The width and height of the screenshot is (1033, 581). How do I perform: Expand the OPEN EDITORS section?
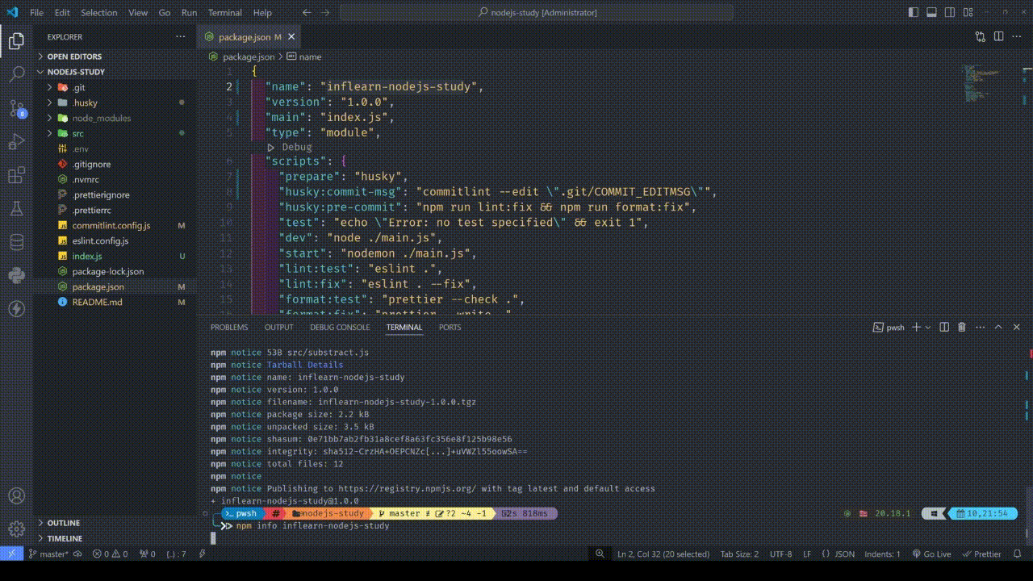[74, 56]
